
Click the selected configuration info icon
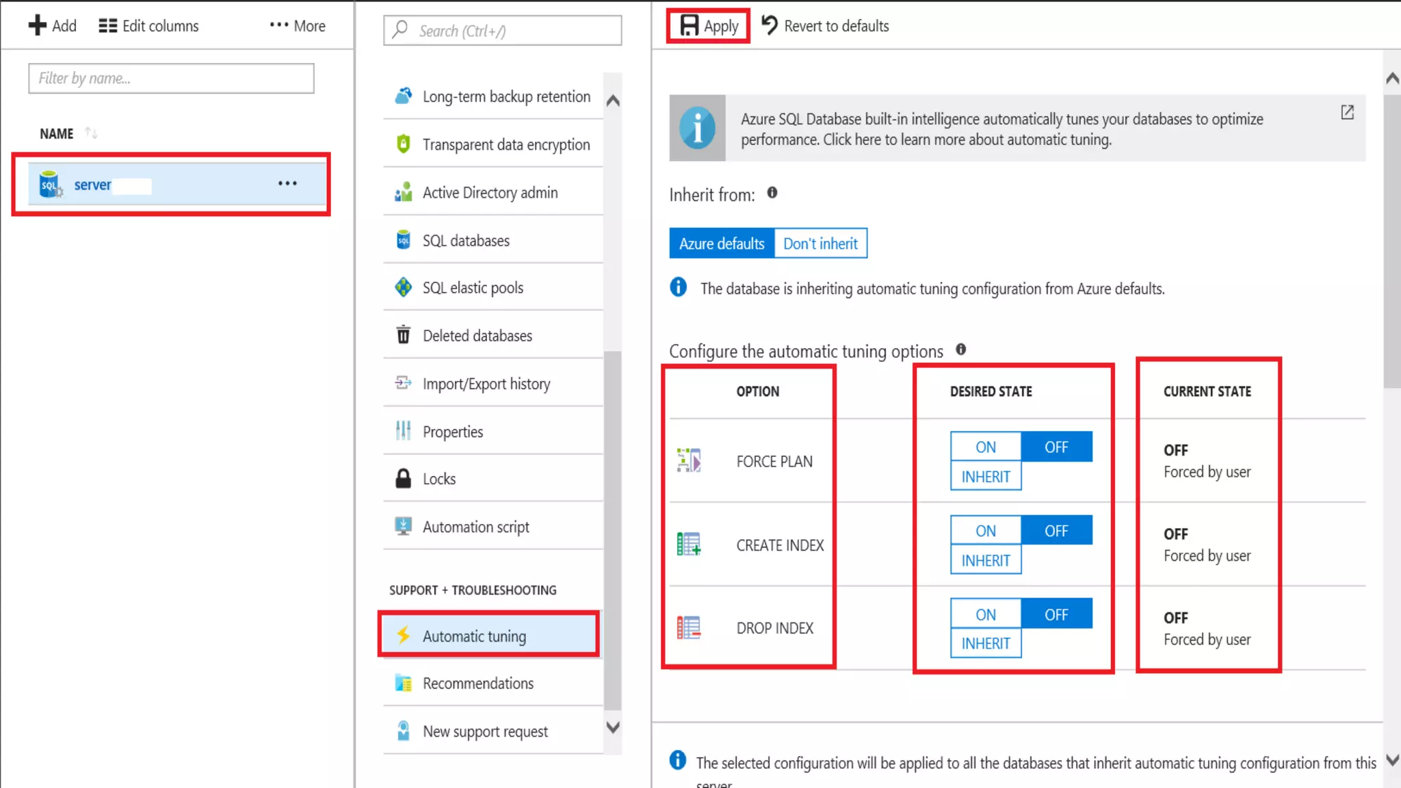point(678,760)
